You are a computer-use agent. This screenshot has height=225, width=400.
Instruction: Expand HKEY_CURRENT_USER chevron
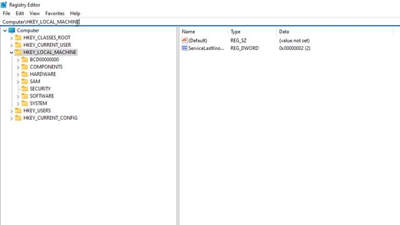11,46
